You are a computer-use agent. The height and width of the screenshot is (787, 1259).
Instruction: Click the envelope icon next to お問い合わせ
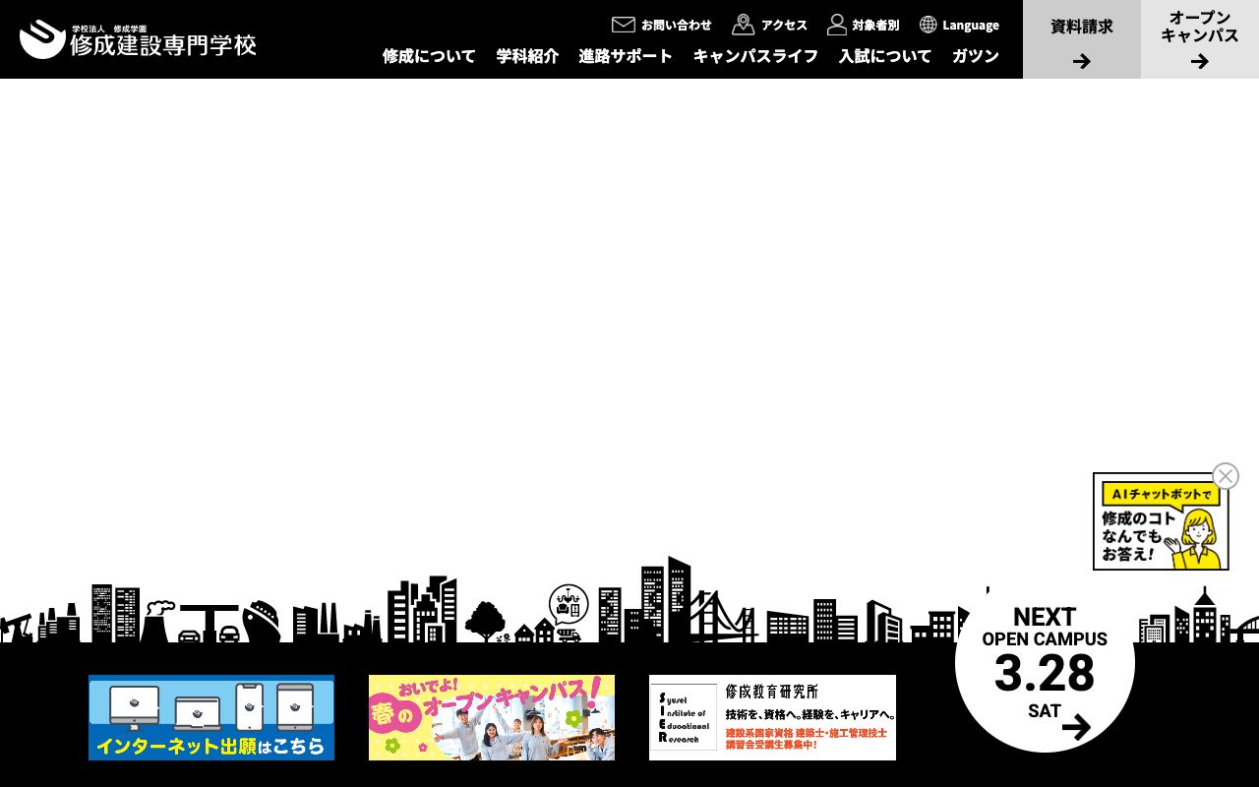pos(624,24)
